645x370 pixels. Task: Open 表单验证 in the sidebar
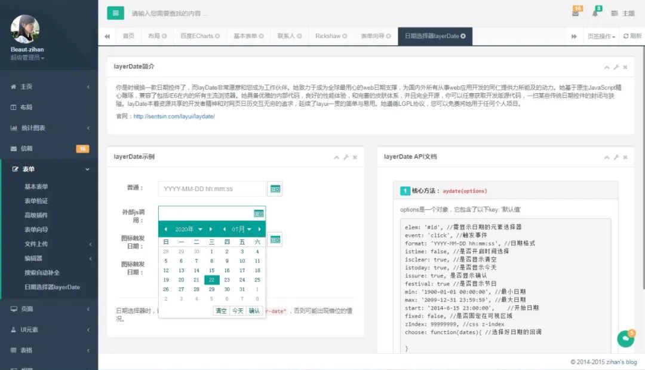(36, 201)
